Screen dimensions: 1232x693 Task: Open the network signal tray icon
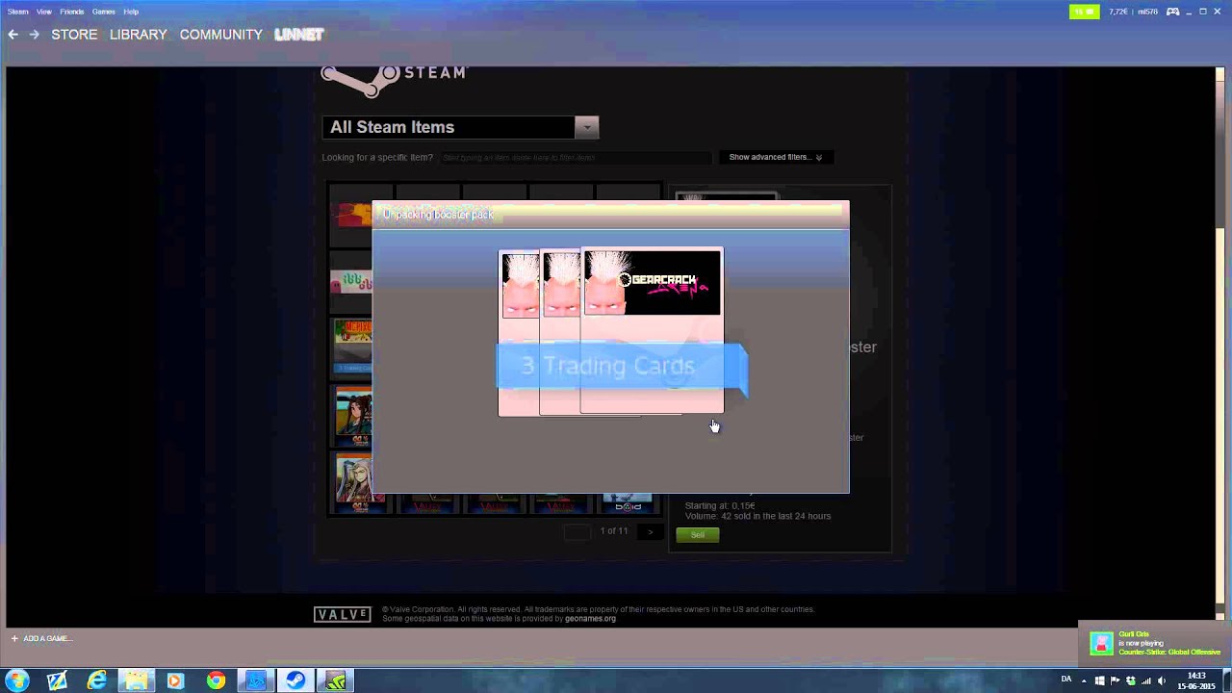pos(1145,680)
